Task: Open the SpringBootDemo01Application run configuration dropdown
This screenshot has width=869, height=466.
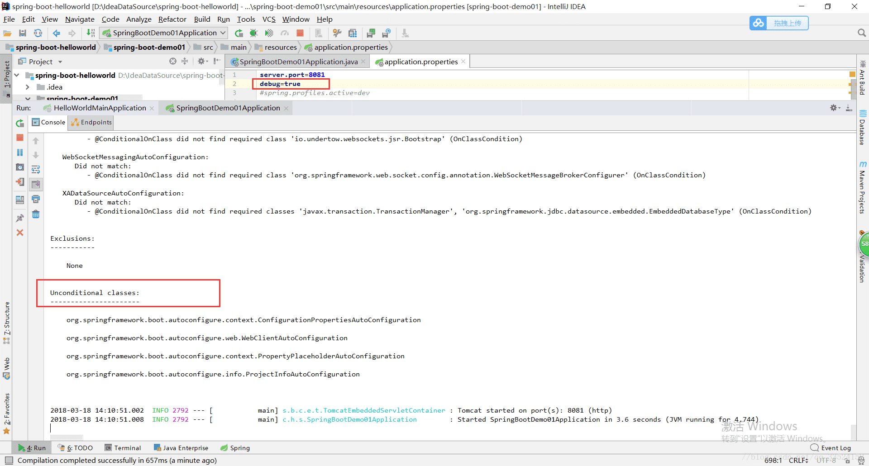Action: (x=164, y=33)
